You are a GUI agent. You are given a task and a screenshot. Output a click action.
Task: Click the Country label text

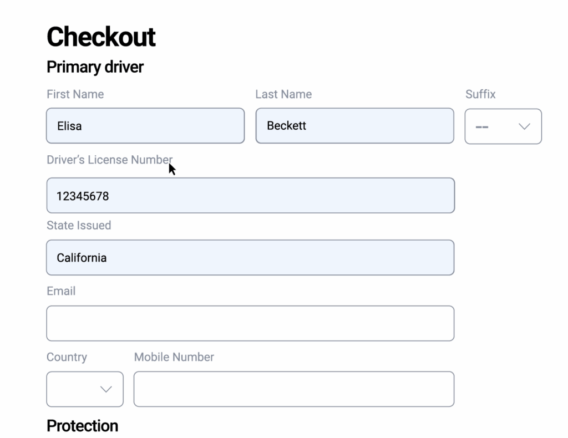click(x=67, y=357)
